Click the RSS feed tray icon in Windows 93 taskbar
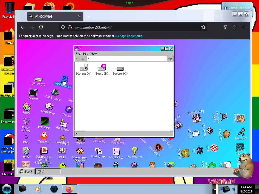 pos(236,172)
